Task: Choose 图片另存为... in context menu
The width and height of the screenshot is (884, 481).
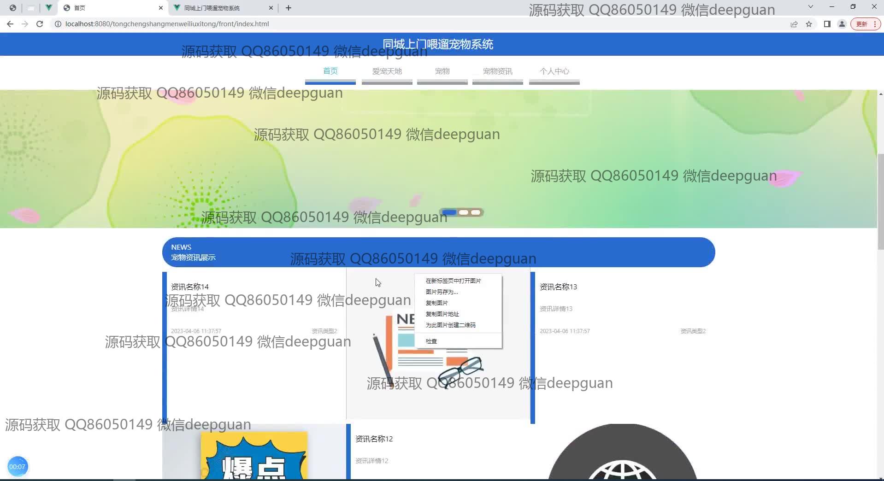Action: tap(458, 292)
